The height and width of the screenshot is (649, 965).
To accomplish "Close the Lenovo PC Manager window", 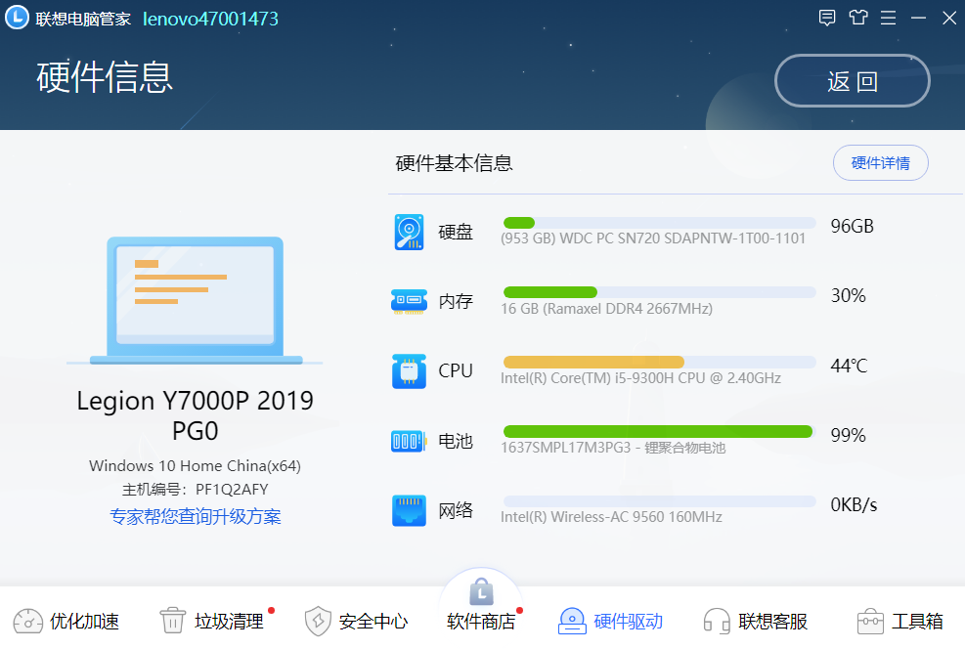I will click(949, 18).
